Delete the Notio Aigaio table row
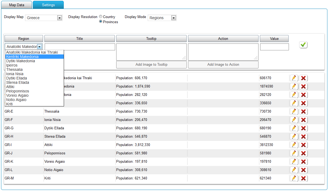This screenshot has width=329, height=191. (x=303, y=170)
